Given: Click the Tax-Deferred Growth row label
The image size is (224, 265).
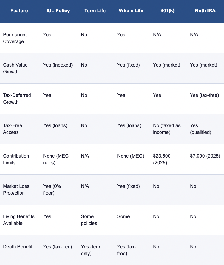Looking at the screenshot, I should [17, 99].
